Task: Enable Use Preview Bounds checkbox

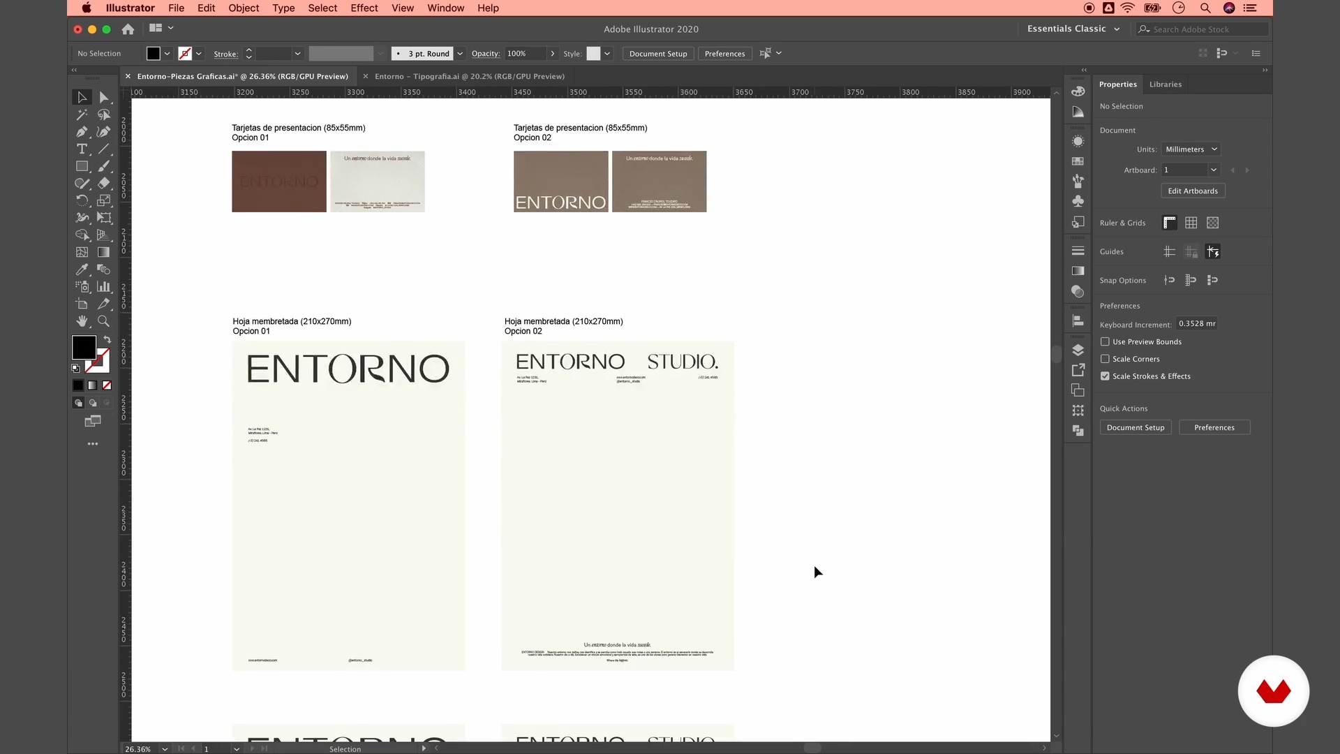Action: point(1105,341)
